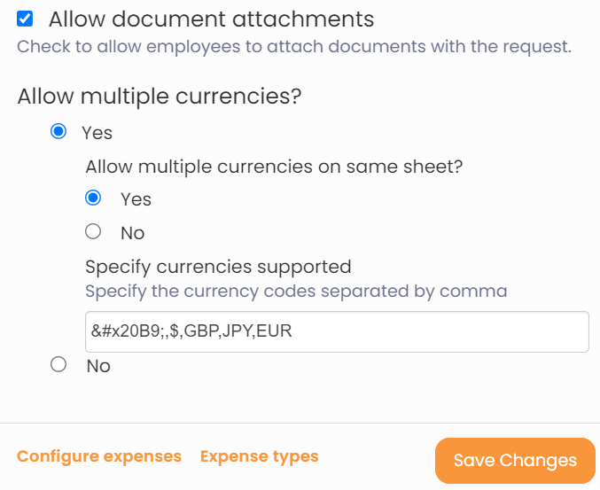The height and width of the screenshot is (490, 600).
Task: Open the Configure expenses link
Action: tap(99, 456)
